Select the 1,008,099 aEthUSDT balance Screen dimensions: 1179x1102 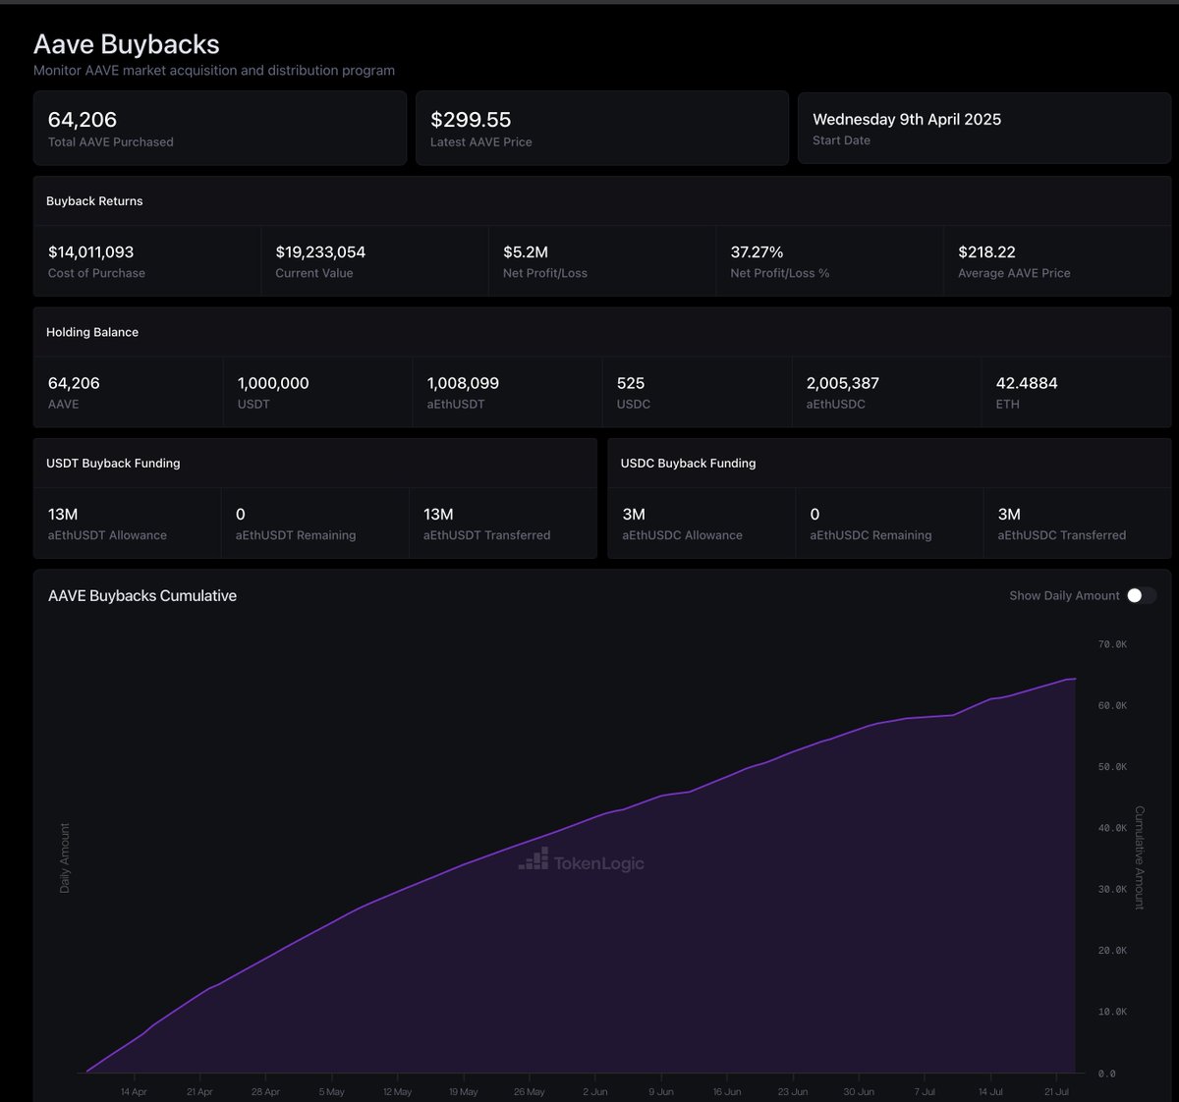[x=463, y=383]
